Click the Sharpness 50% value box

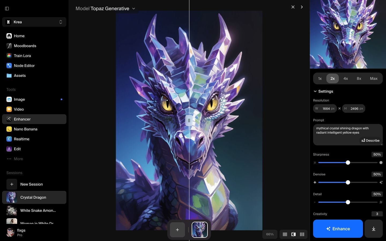[377, 155]
